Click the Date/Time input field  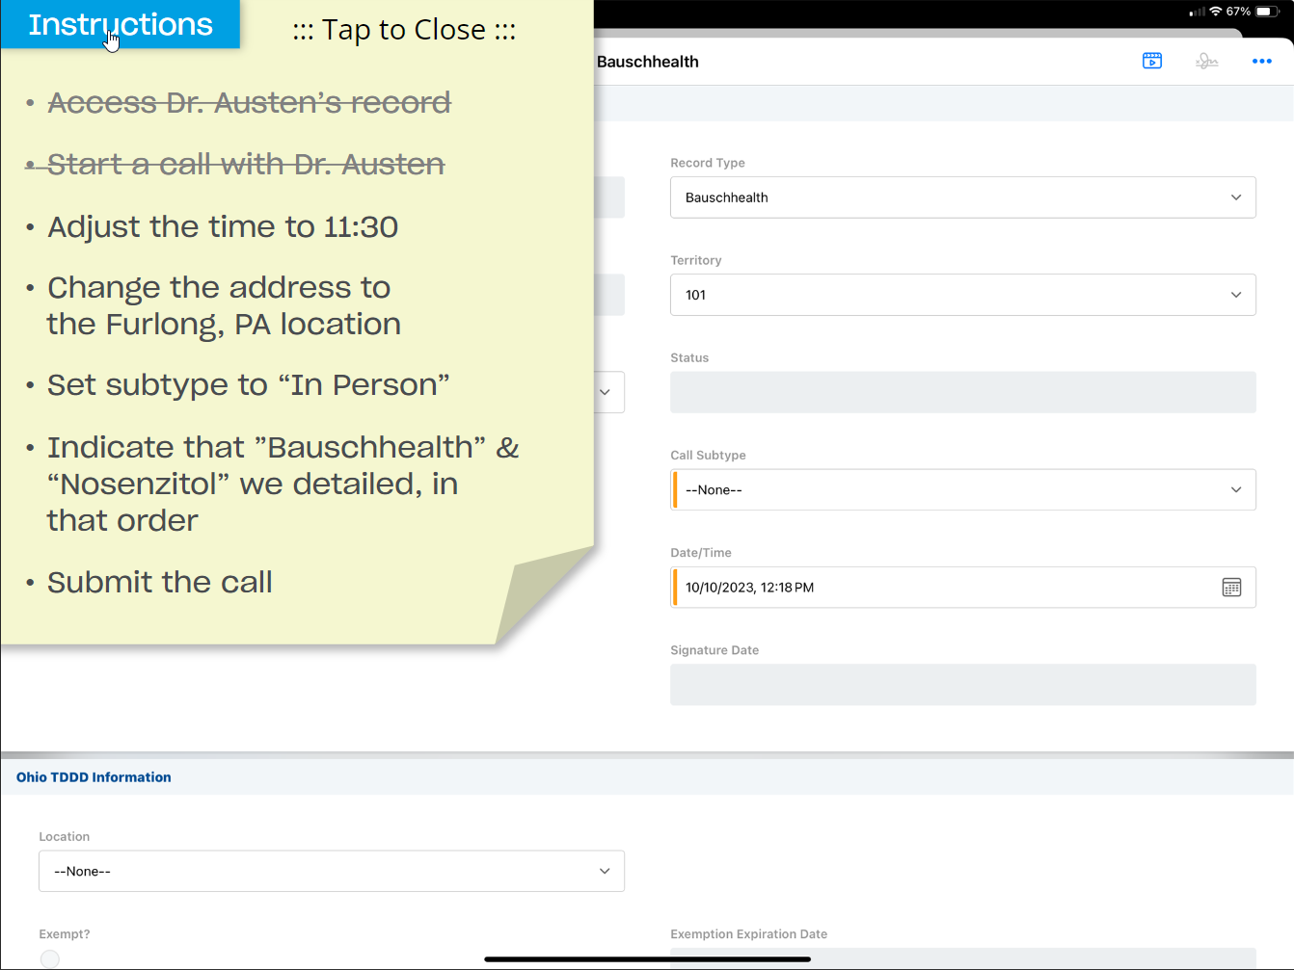tap(963, 588)
